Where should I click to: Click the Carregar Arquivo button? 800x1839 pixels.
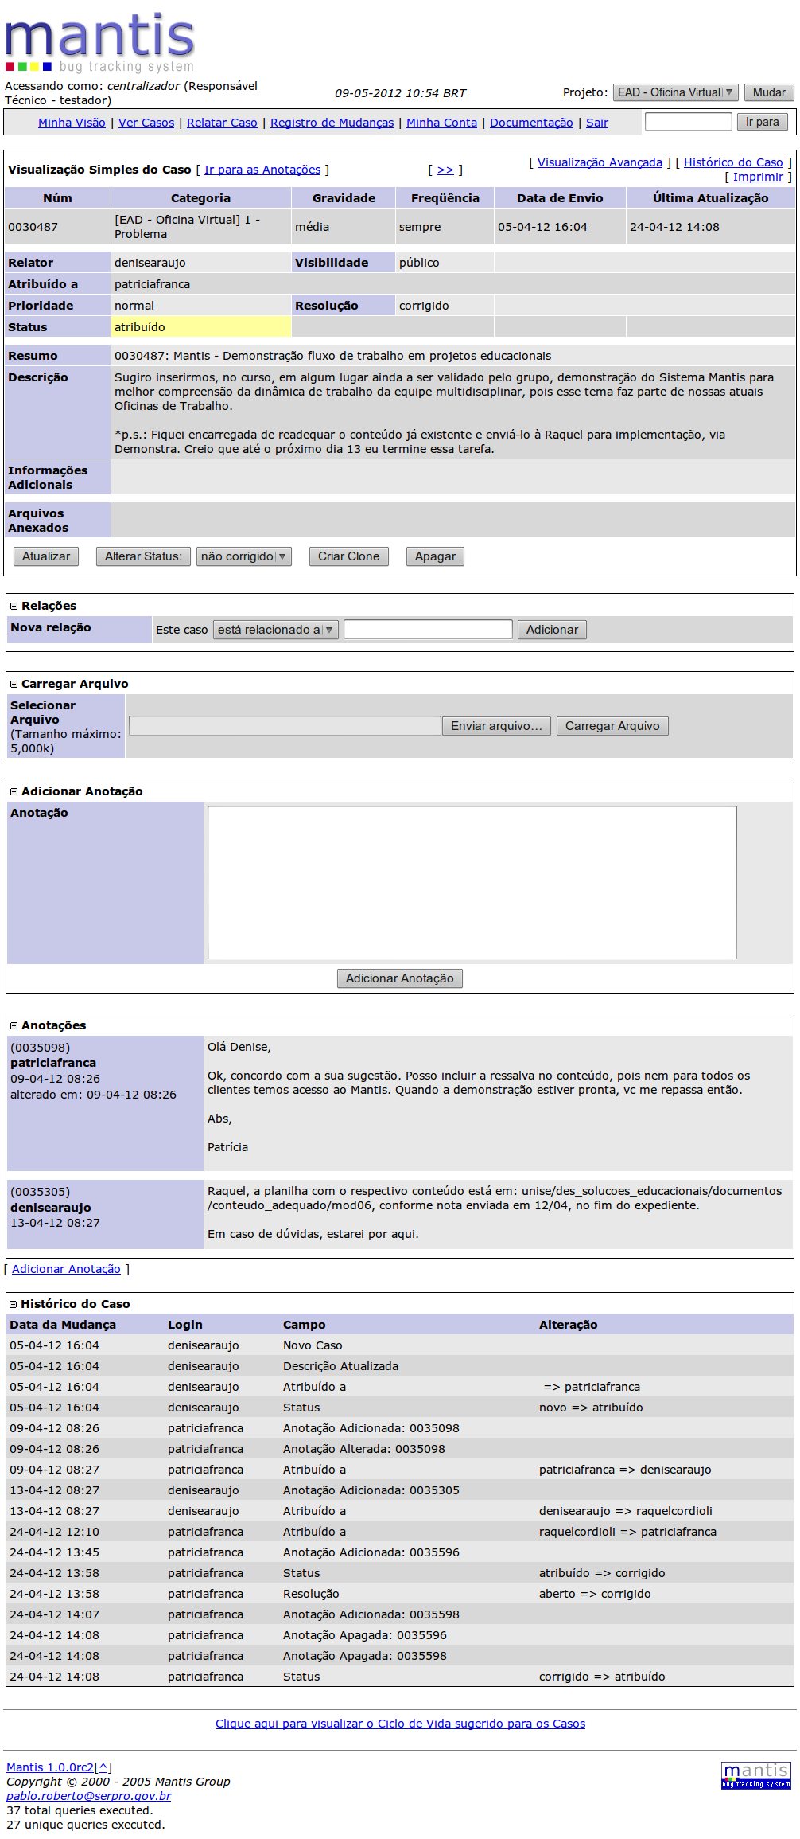612,726
